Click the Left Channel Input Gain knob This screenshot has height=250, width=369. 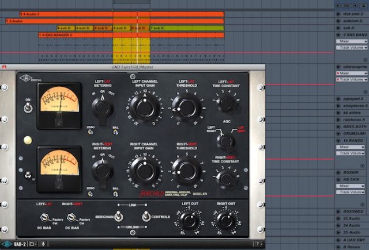[x=144, y=106]
